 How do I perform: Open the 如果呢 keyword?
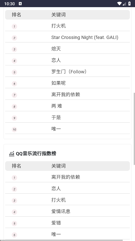58,83
